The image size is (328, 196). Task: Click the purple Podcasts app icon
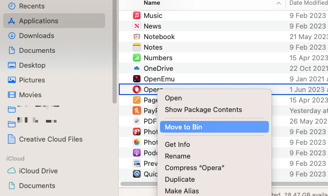tap(137, 153)
